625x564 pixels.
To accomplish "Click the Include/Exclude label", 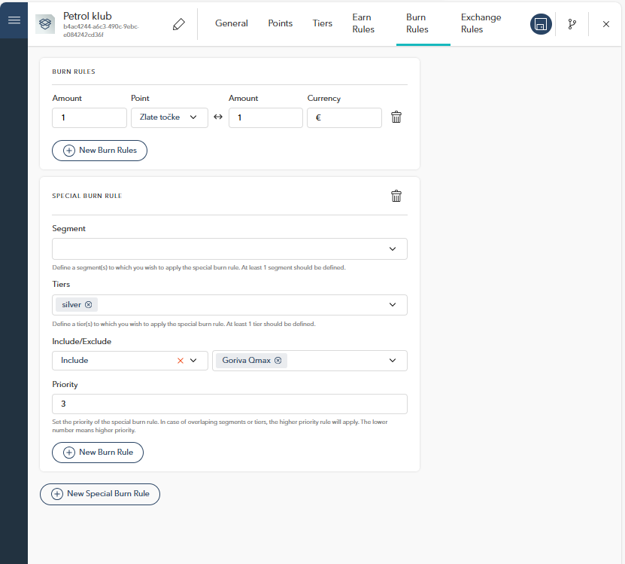I will click(x=82, y=341).
